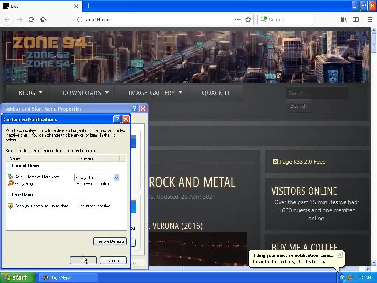Click the Restore Defaults button
377x283 pixels.
click(x=110, y=241)
